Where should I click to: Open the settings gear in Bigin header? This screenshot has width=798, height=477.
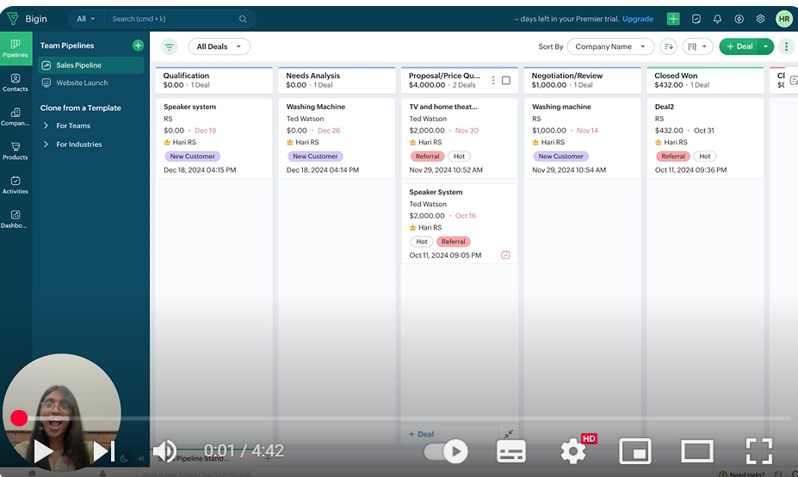coord(760,19)
